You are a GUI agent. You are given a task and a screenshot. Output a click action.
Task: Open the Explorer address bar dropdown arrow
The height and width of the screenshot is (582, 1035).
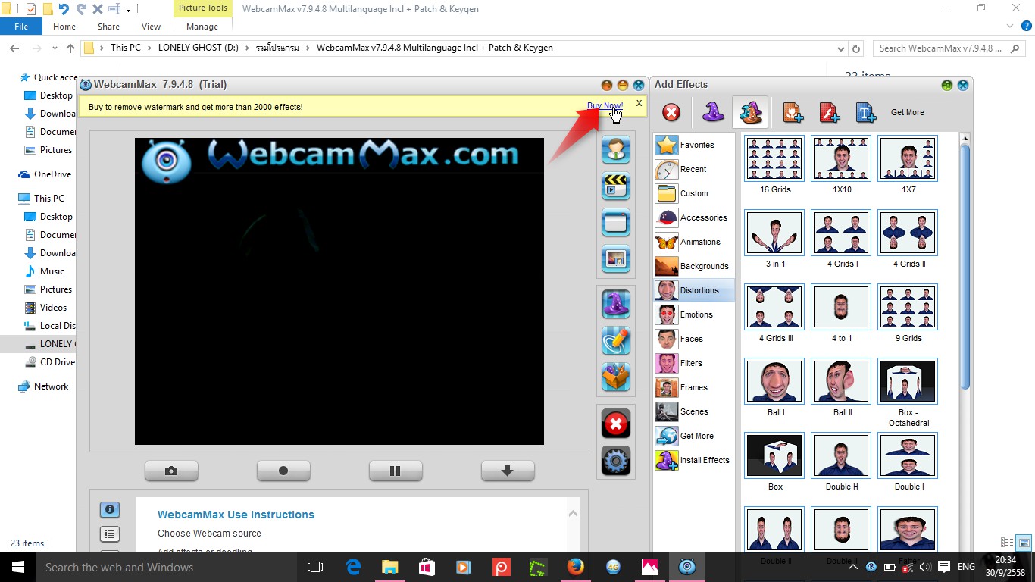coord(841,48)
